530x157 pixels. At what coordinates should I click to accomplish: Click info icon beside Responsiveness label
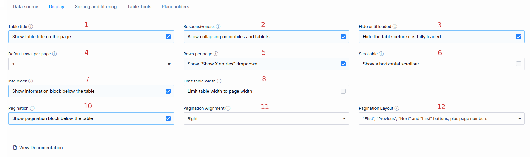tap(218, 27)
